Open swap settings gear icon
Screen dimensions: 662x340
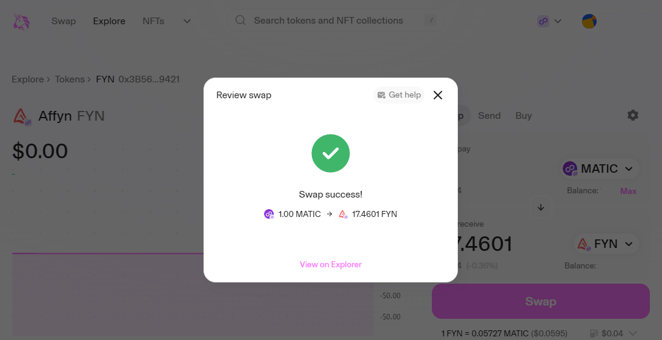[633, 115]
